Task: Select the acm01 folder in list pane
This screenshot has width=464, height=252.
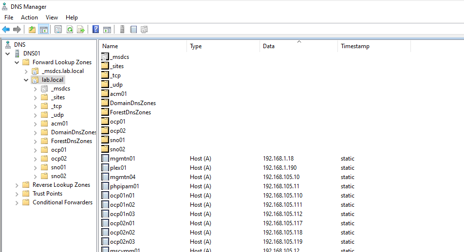Action: (x=118, y=94)
